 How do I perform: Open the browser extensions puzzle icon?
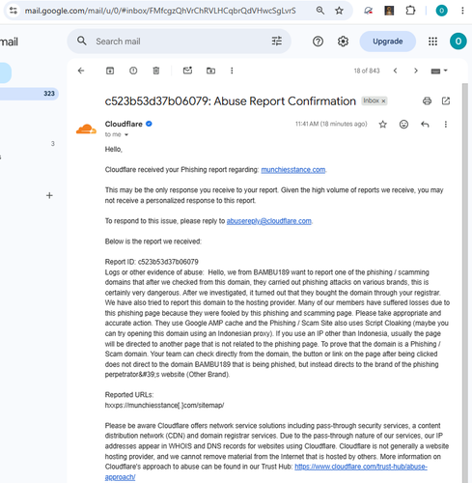click(410, 11)
